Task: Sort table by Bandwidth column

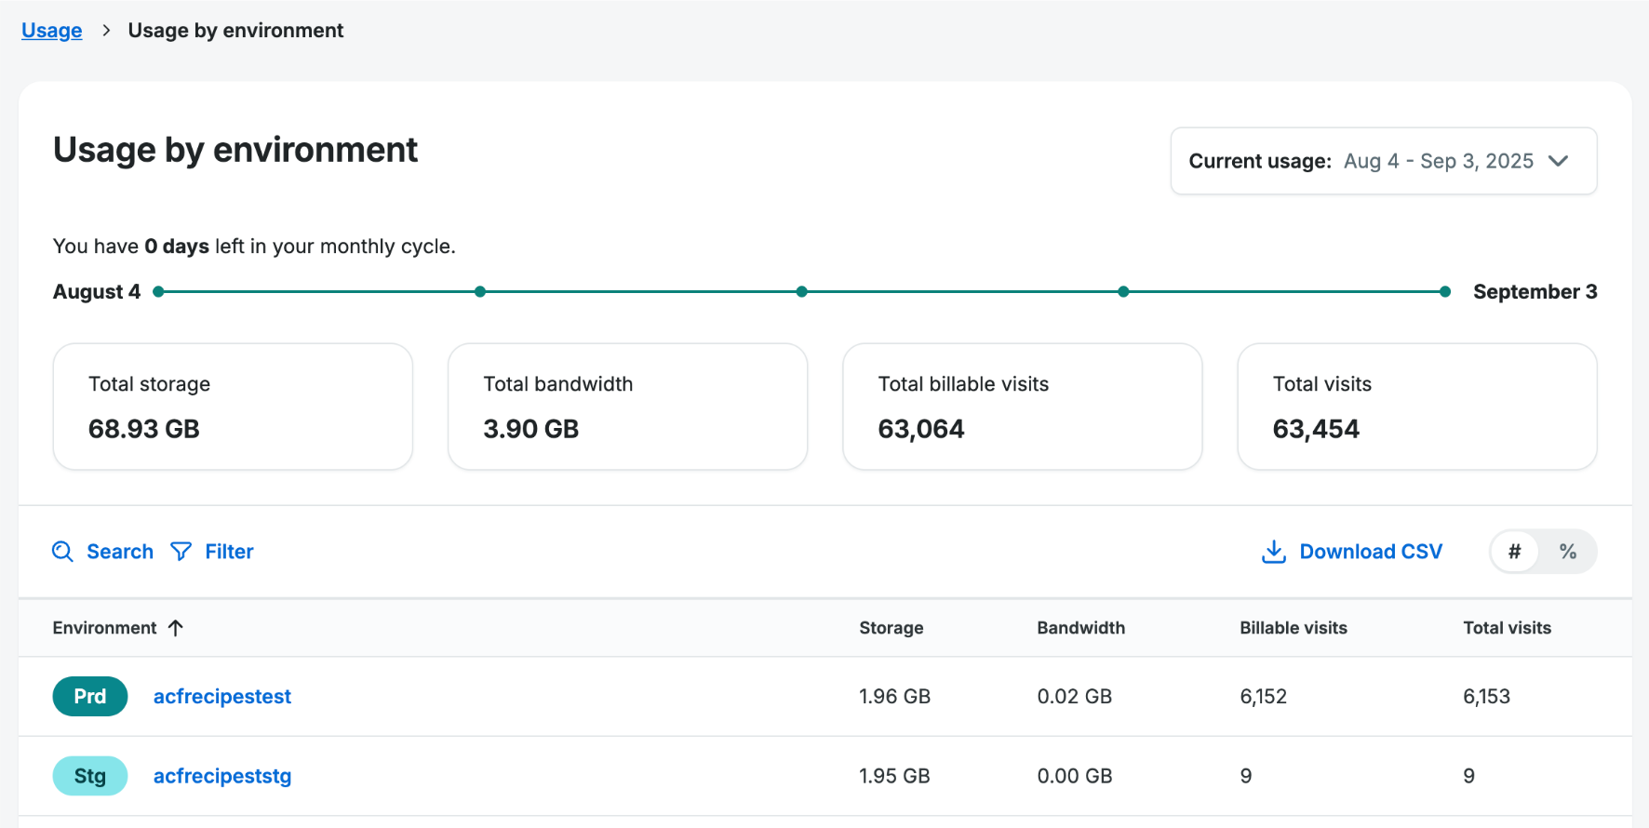Action: tap(1080, 628)
